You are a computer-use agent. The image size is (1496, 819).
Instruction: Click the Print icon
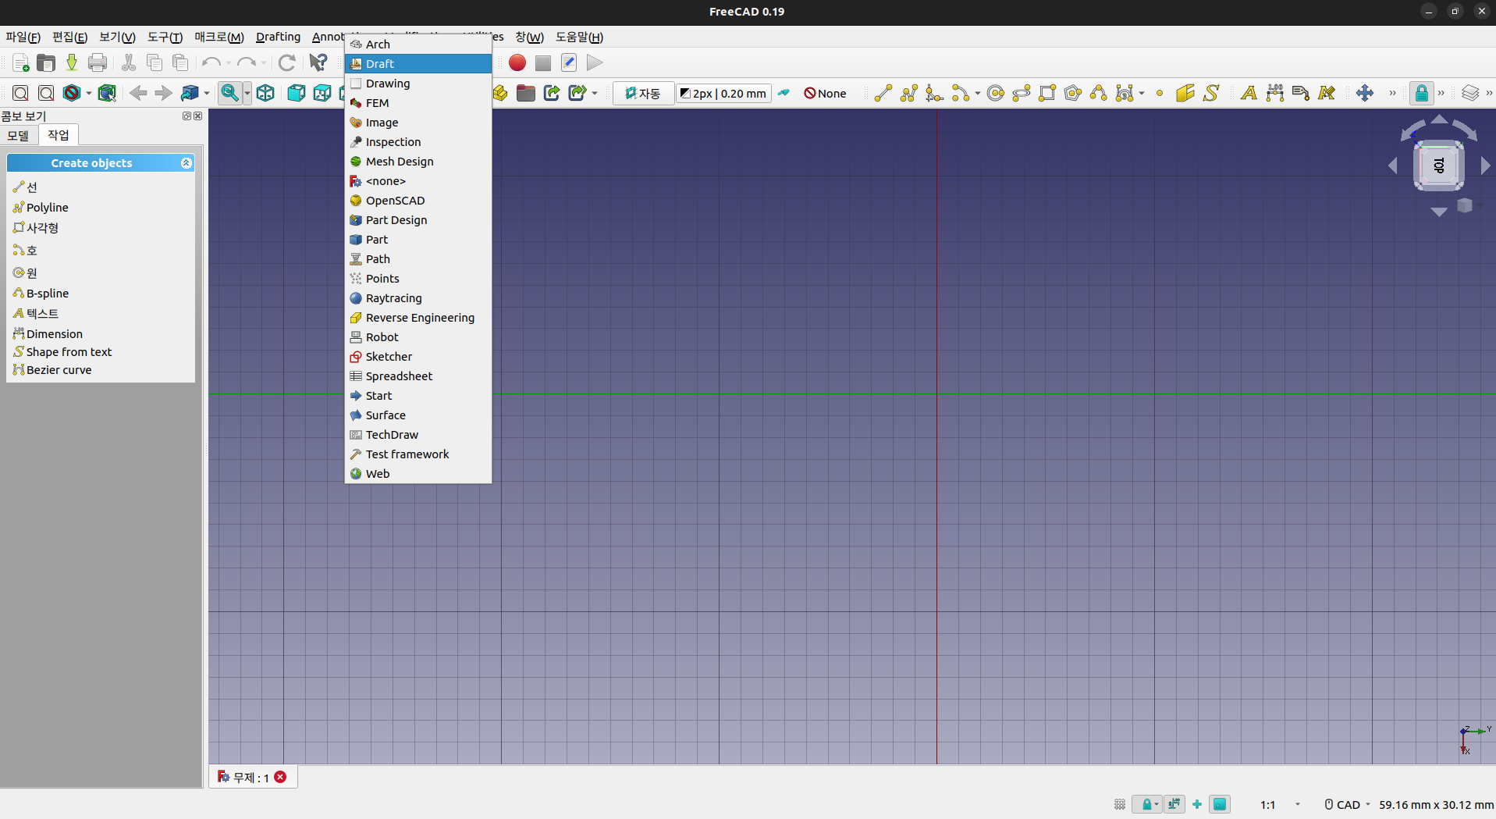click(98, 63)
